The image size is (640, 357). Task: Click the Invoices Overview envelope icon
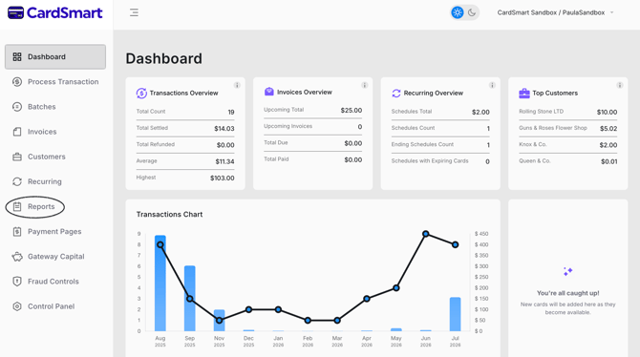pos(269,92)
